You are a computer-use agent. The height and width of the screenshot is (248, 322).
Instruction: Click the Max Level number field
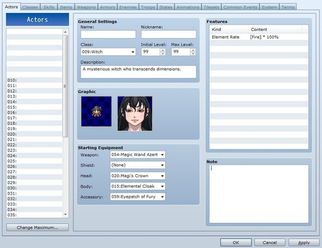(x=181, y=52)
